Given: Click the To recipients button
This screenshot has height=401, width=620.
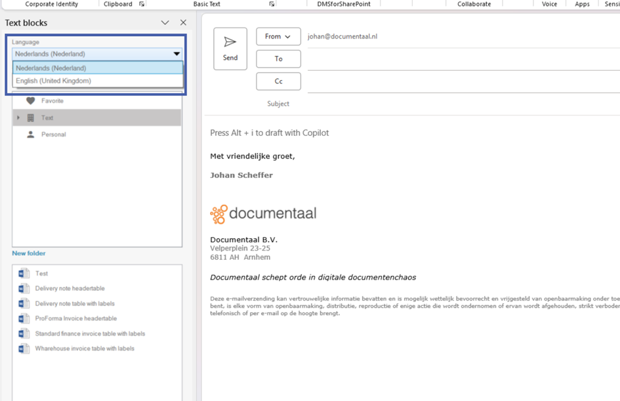Looking at the screenshot, I should click(278, 59).
